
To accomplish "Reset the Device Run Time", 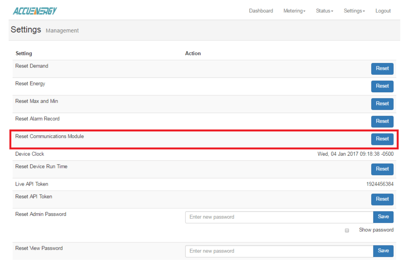I will point(382,169).
